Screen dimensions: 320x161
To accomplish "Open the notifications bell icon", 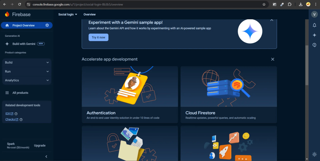I will coord(314,25).
